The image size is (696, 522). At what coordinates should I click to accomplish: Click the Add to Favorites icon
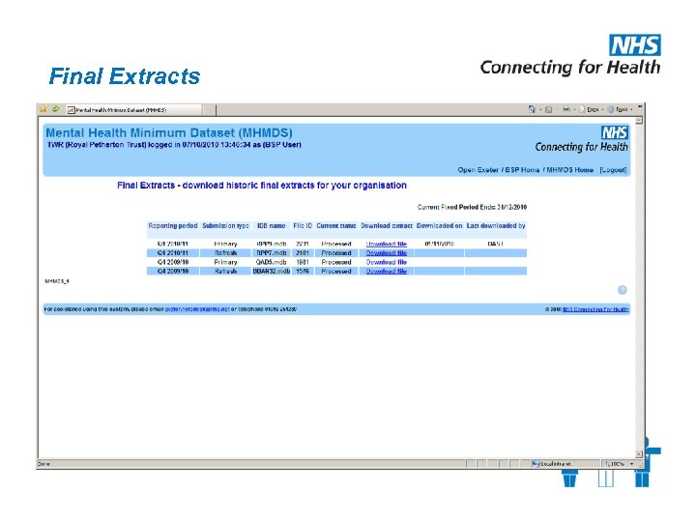pyautogui.click(x=55, y=109)
